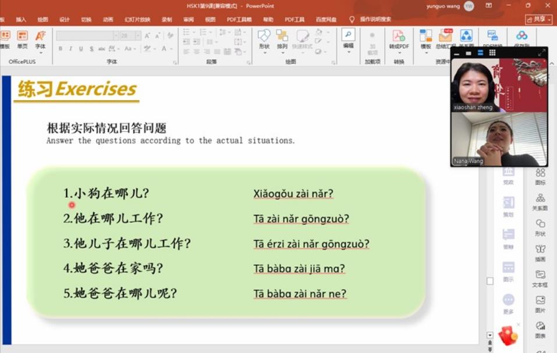Click the 操作说明搜索 tell me search box

375,19
